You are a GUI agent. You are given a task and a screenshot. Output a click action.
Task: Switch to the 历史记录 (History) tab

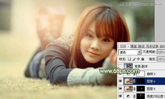pos(152,47)
